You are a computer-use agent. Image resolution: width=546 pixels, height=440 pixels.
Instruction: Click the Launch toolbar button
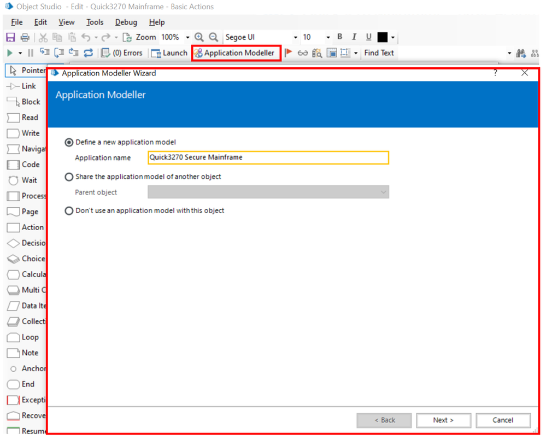pyautogui.click(x=169, y=53)
